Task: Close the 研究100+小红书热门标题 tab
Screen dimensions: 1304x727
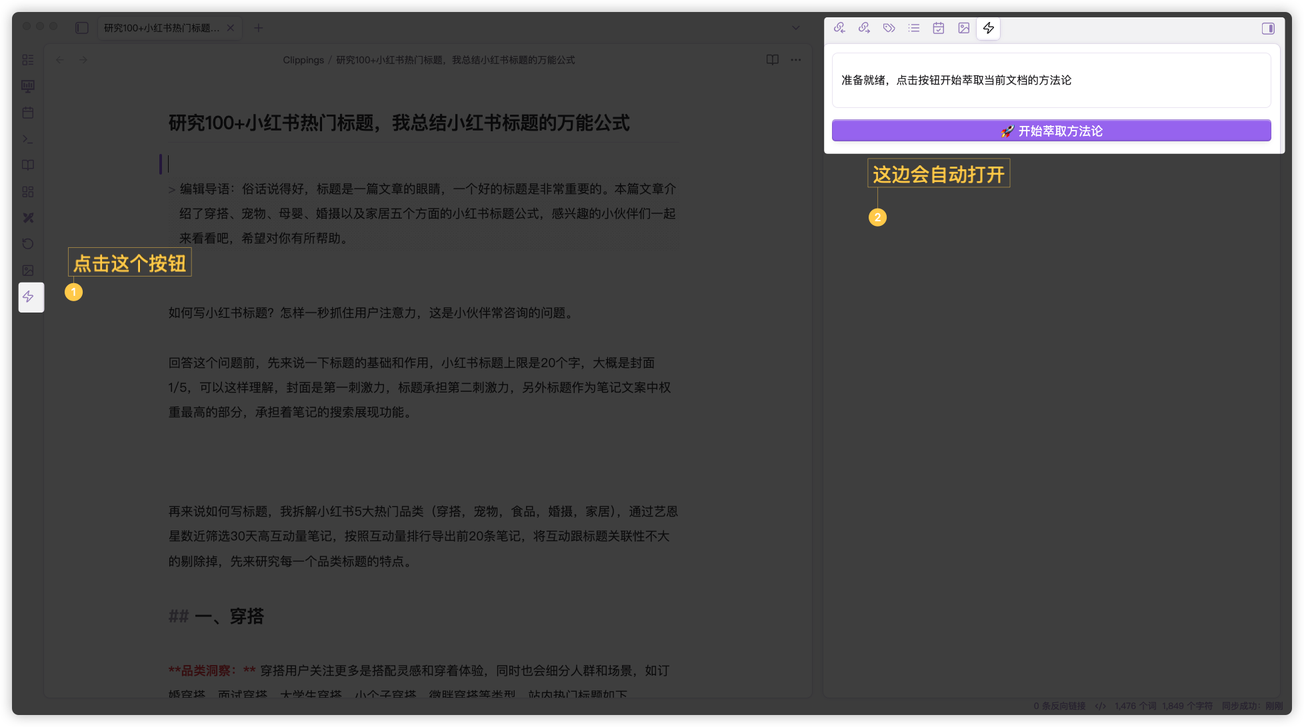Action: pos(230,28)
